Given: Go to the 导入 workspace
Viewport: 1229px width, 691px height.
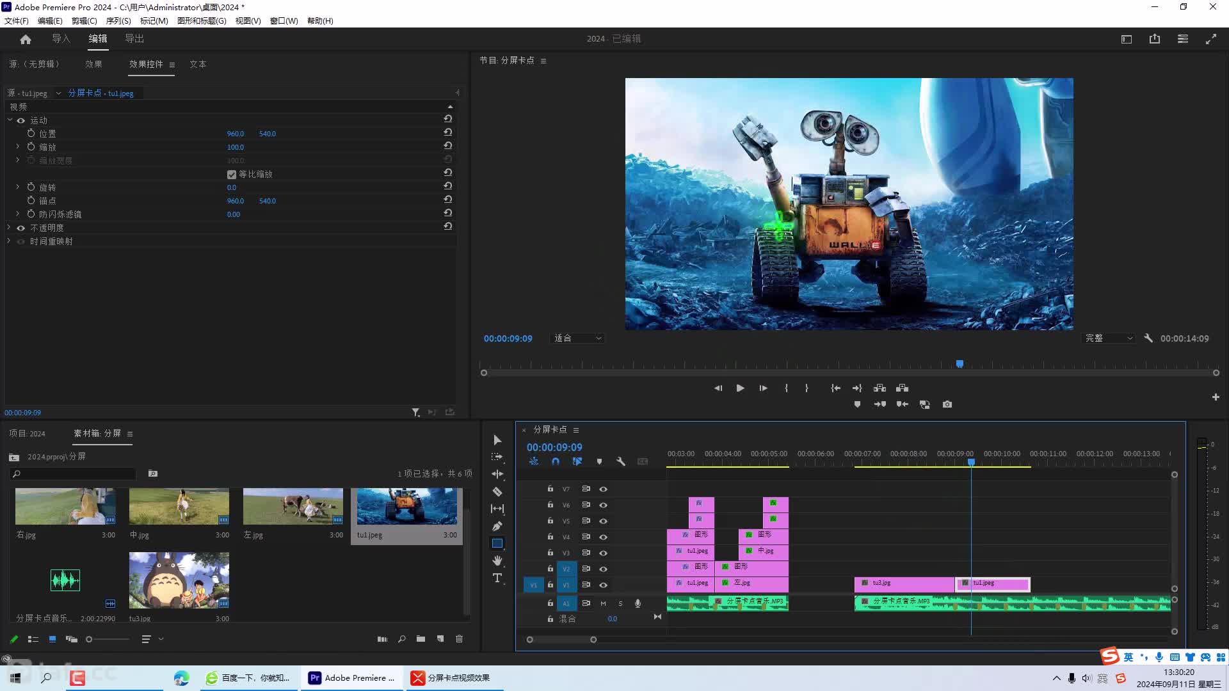Looking at the screenshot, I should pos(61,38).
